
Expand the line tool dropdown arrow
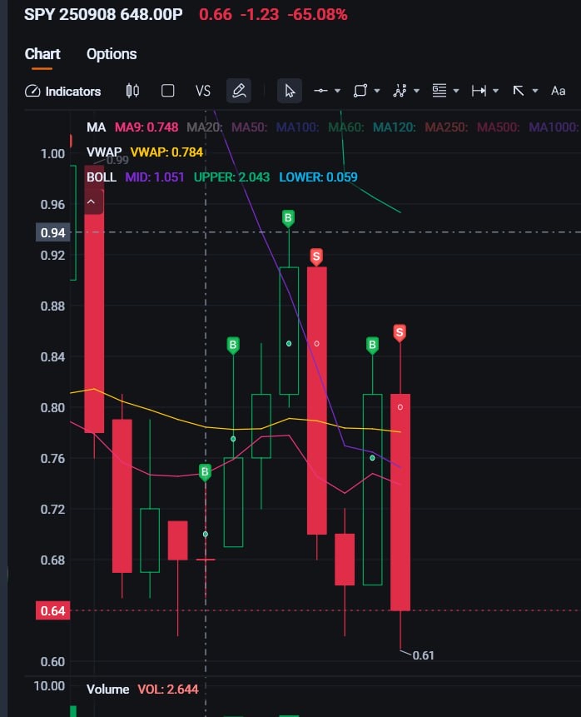tap(337, 91)
